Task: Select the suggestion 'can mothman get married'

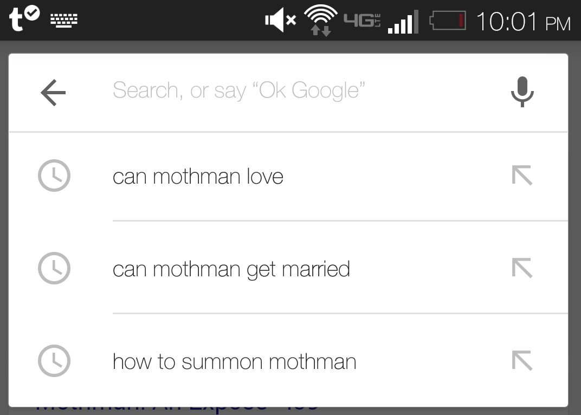Action: click(288, 268)
